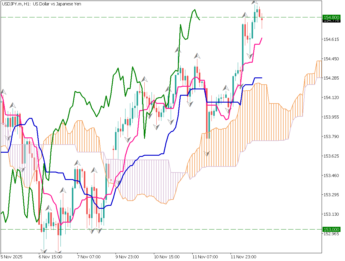The height and width of the screenshot is (261, 345).
Task: Click the green 153.000 price level label
Action: coord(331,229)
